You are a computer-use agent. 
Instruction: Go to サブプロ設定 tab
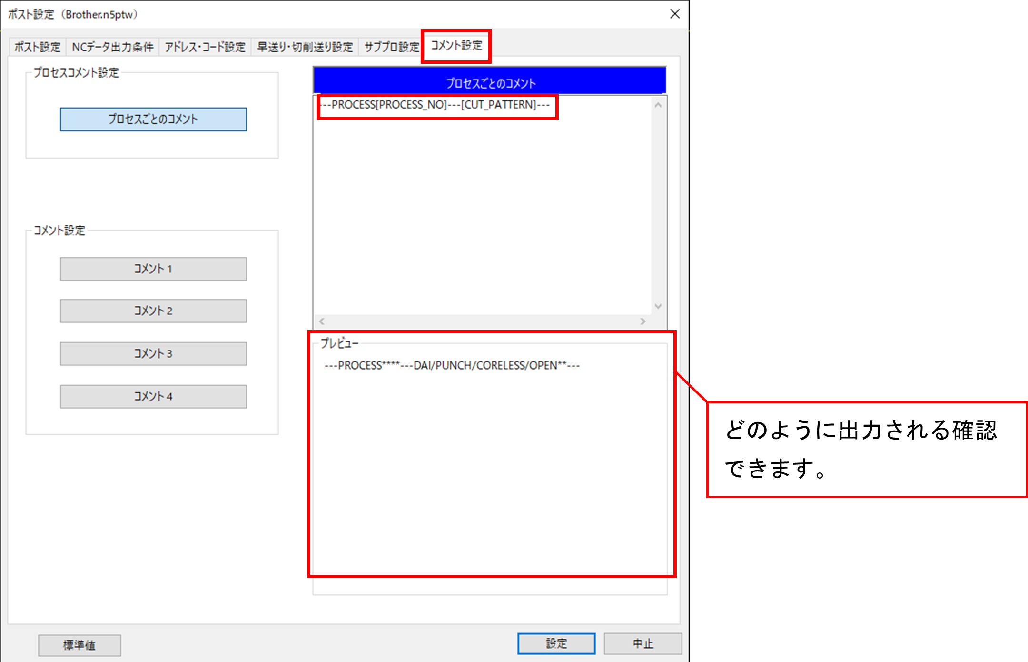[391, 47]
